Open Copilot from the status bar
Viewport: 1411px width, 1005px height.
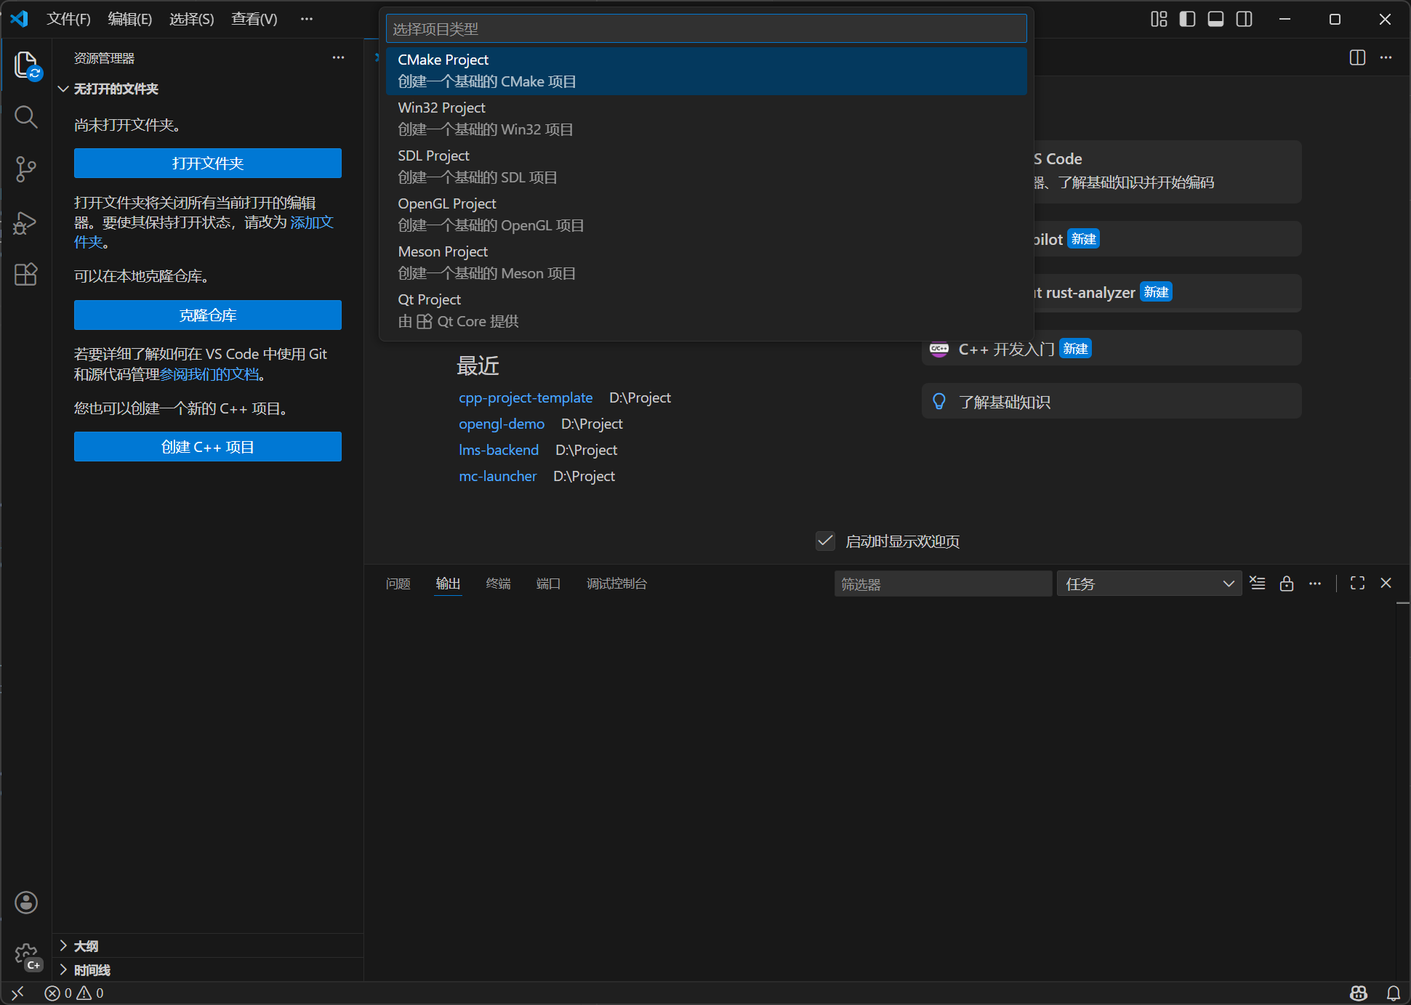coord(1359,993)
